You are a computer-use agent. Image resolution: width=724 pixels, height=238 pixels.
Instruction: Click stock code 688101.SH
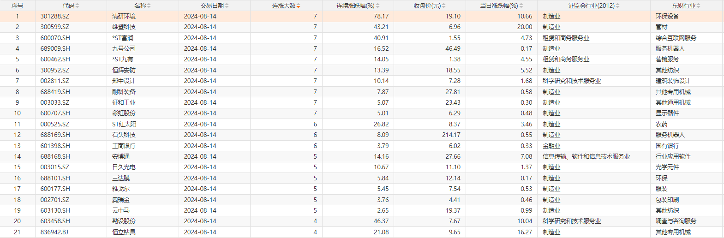point(55,178)
